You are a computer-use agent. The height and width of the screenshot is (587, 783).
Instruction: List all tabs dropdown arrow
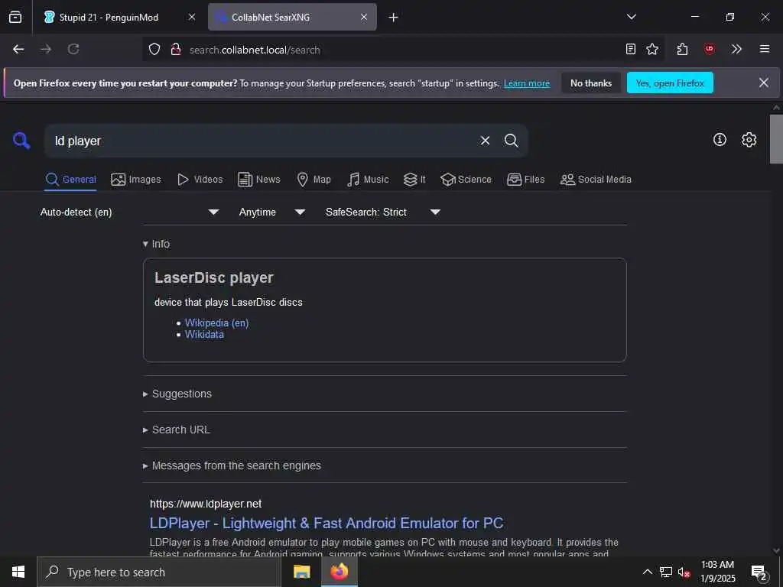(x=631, y=17)
